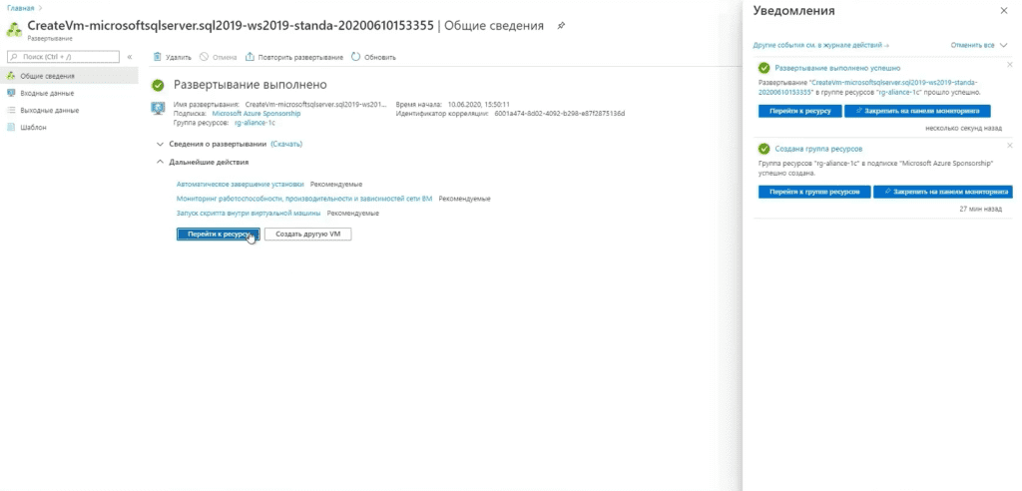Screen dimensions: 1022x491
Task: Open Общие сведения in left menu
Action: [x=69, y=76]
